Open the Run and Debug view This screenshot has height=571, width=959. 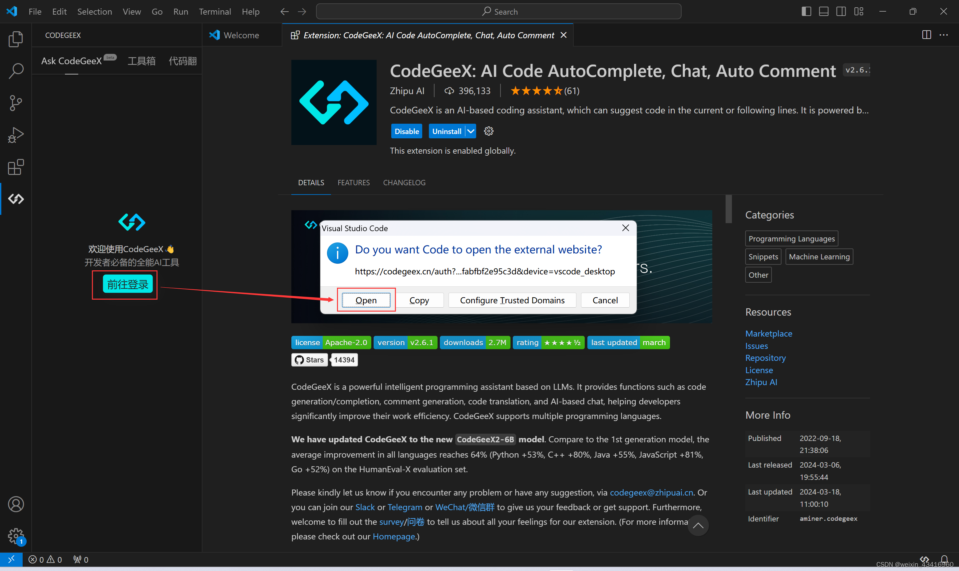(16, 135)
